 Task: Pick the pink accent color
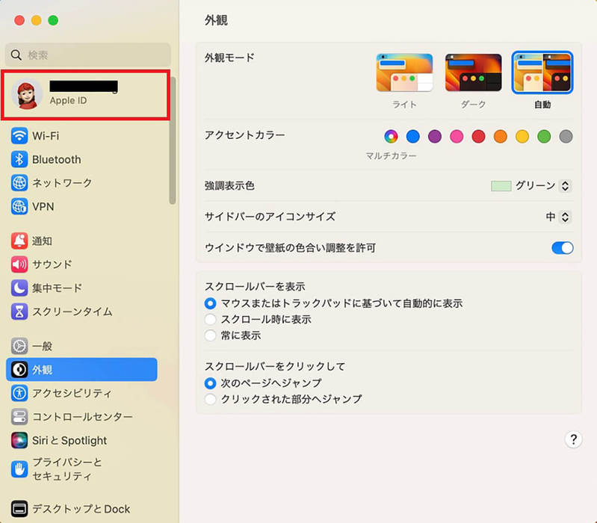(x=457, y=136)
